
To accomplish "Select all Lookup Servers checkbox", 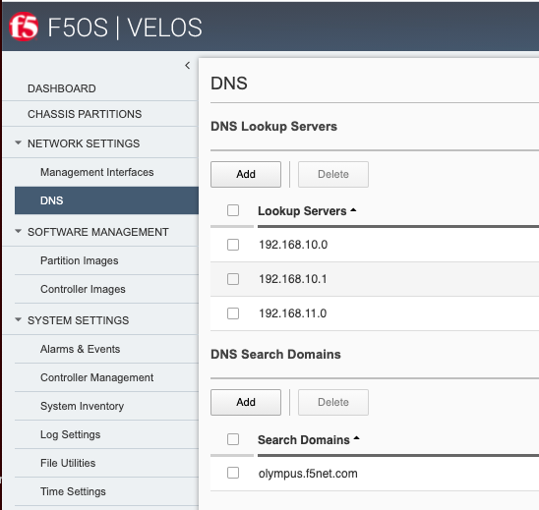I will click(233, 210).
